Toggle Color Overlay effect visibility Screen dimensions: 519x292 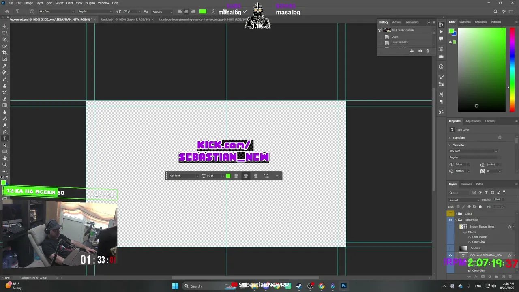coord(470,237)
